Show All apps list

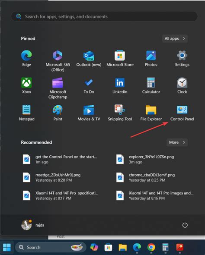click(175, 38)
